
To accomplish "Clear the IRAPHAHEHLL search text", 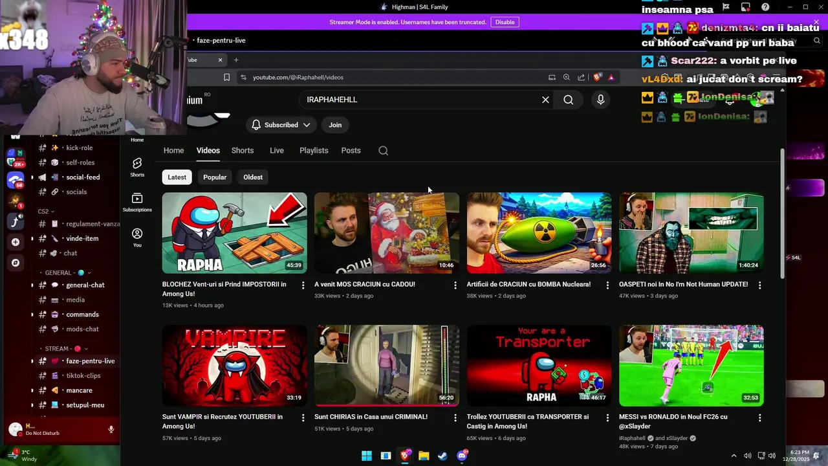I will [x=545, y=100].
